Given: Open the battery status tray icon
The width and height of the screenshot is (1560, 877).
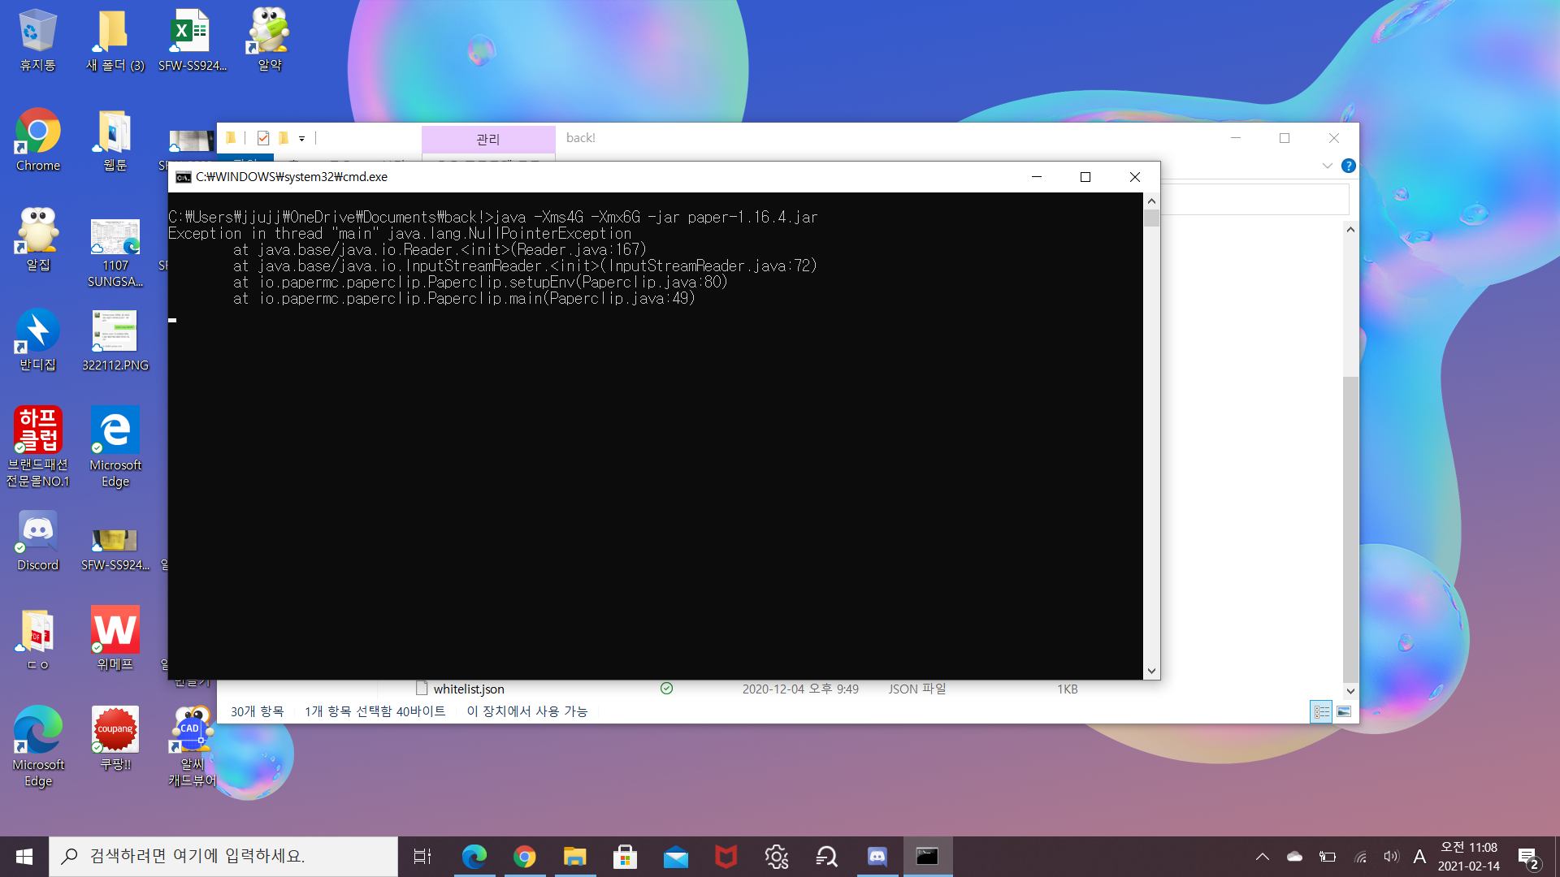Looking at the screenshot, I should pos(1327,857).
